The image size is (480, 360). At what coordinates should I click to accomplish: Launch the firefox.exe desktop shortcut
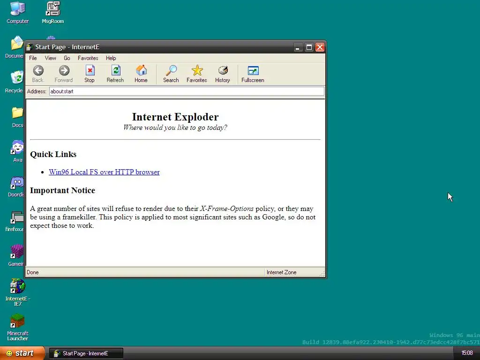click(17, 217)
